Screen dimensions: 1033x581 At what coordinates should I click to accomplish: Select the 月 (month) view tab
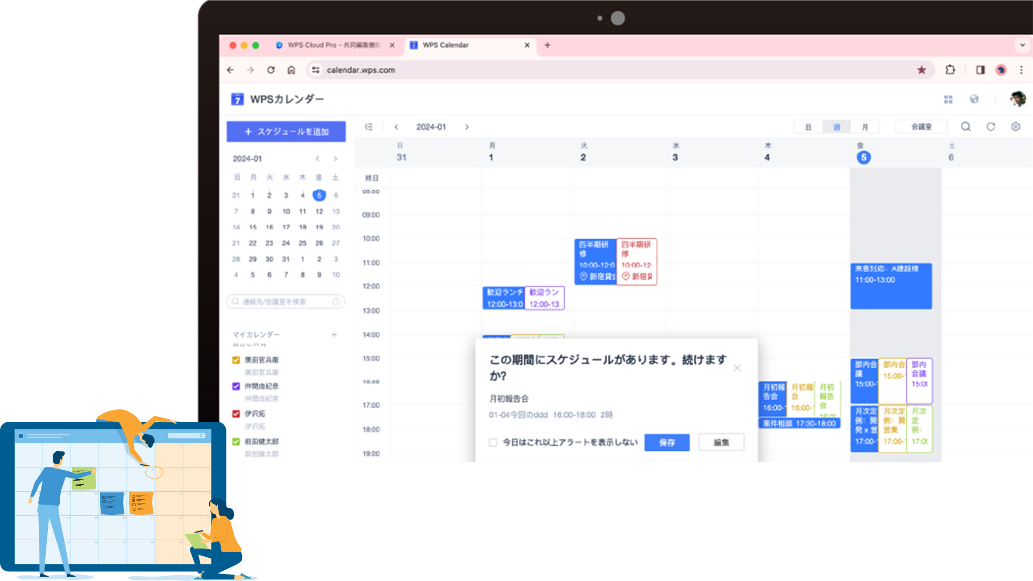click(866, 126)
